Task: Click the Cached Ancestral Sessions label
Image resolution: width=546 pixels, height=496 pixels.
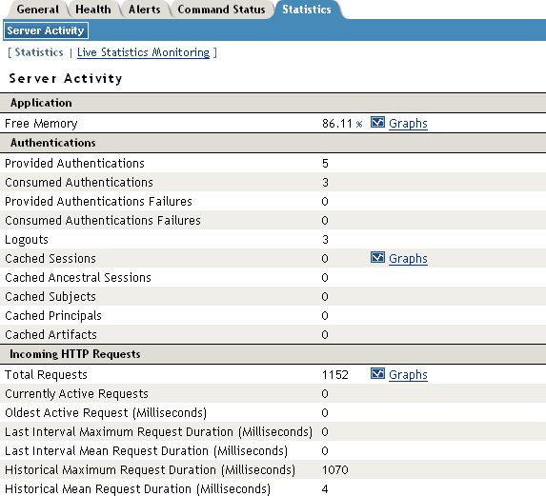Action: click(78, 278)
